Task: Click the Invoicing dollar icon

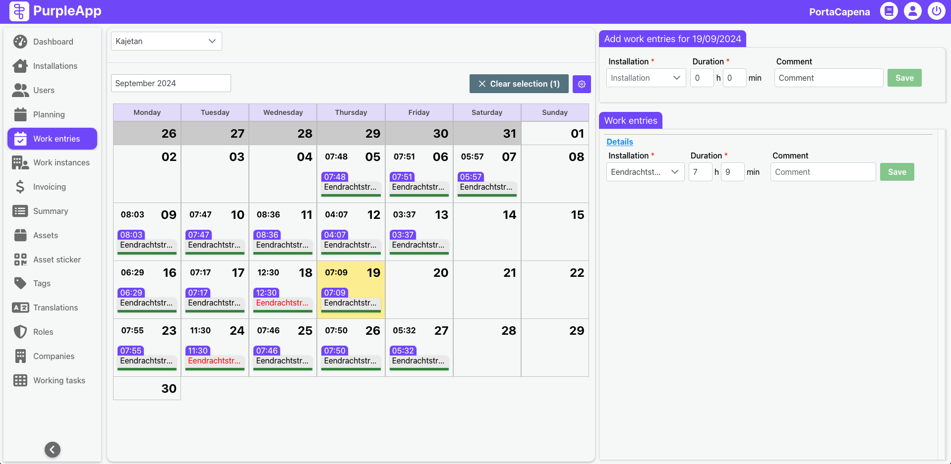Action: tap(20, 187)
